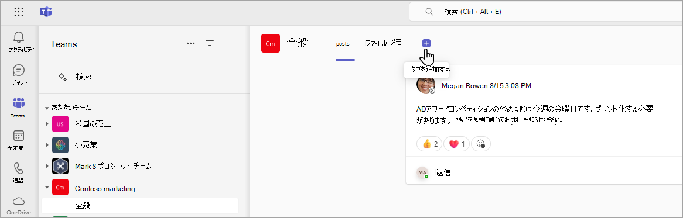Collapse the あなたのチーム section
Screen dimensions: 683x218
[47, 108]
